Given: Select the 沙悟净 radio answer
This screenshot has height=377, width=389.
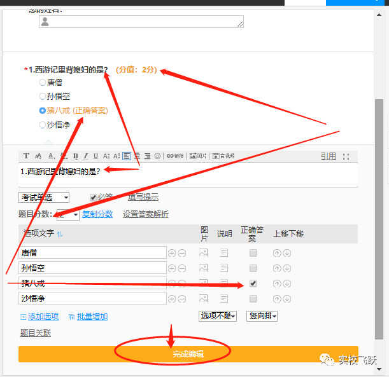Looking at the screenshot, I should coord(43,125).
